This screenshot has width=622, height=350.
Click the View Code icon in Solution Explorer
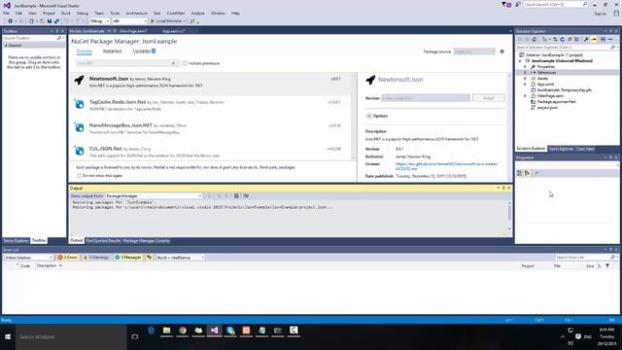603,39
